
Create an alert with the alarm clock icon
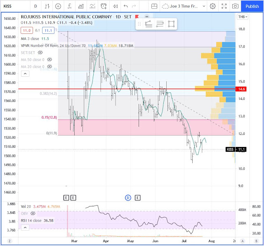click(x=104, y=6)
